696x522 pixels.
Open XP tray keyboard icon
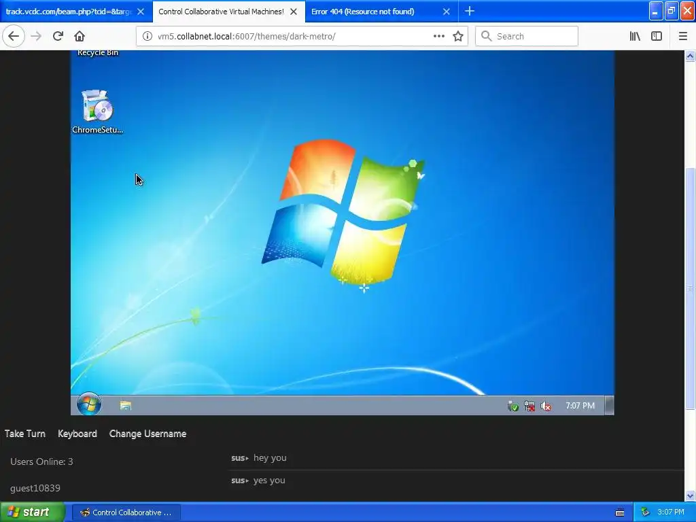click(620, 512)
